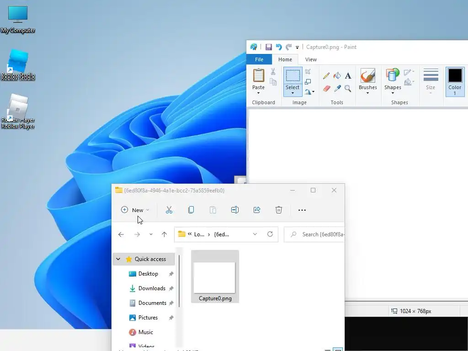
Task: Open Pictures in the navigation pane
Action: 148,318
